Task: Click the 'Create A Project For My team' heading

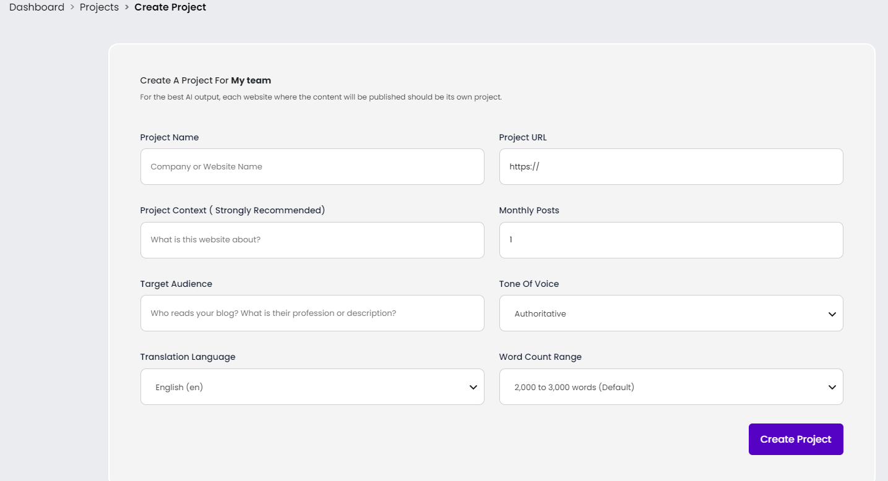Action: pos(205,80)
